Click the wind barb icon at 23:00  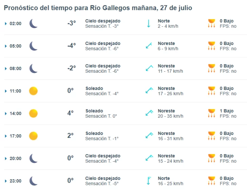(x=149, y=181)
